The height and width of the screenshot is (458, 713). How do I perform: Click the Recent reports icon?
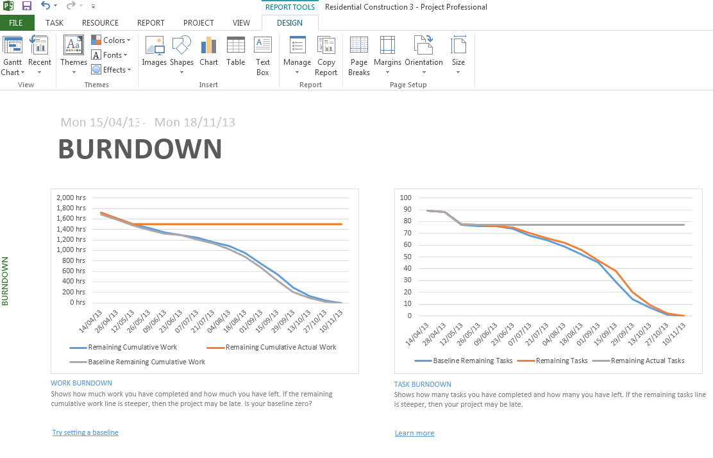tap(40, 46)
